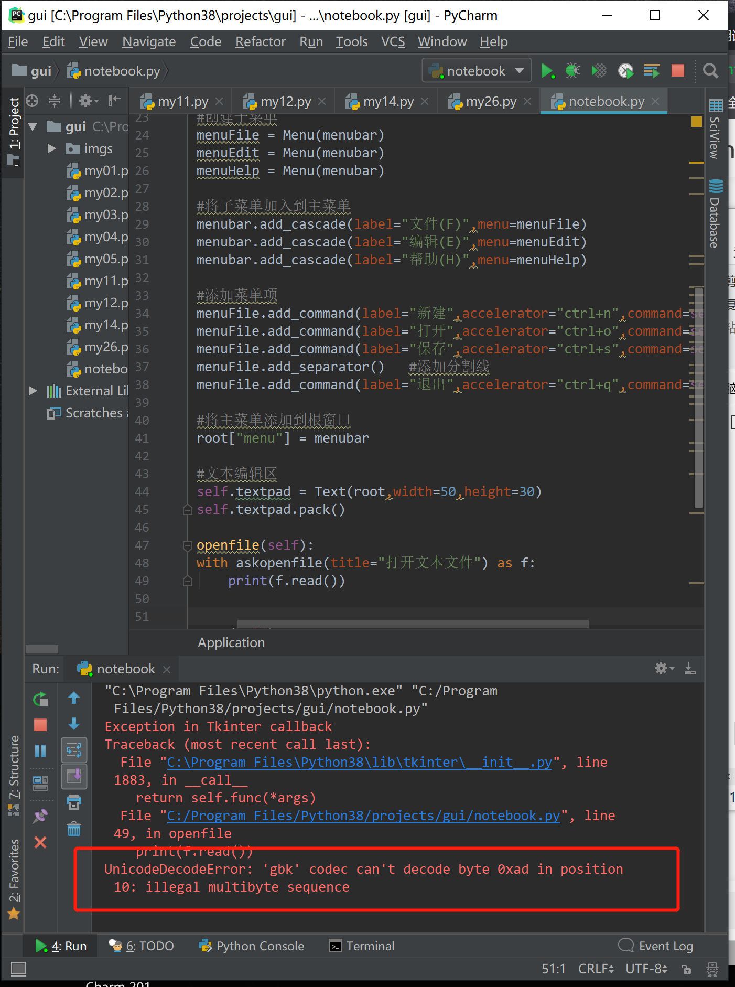Open notebook run configuration dropdown
Screen dimensions: 735x987
(x=476, y=71)
